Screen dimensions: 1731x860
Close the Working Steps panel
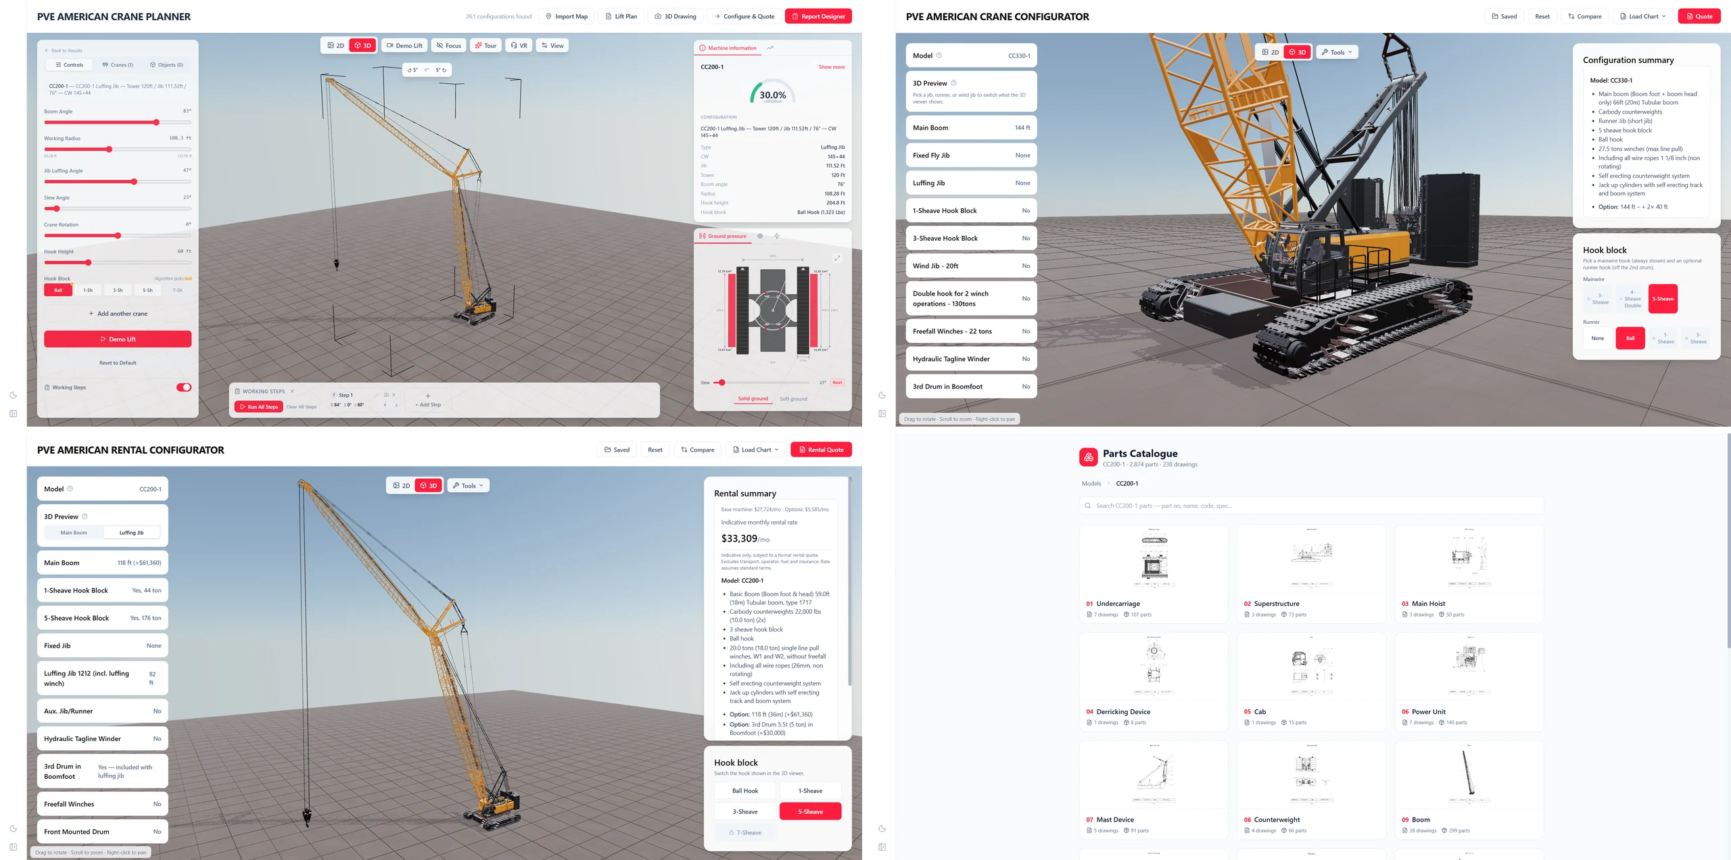[292, 391]
